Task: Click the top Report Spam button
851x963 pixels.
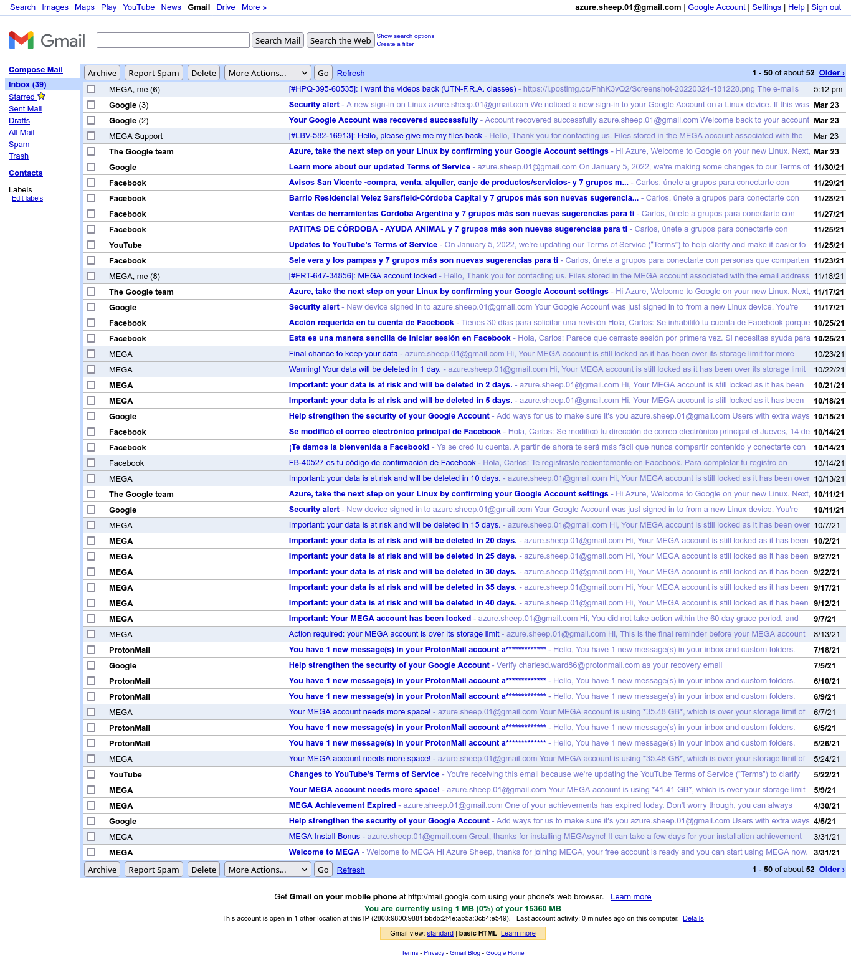Action: (x=154, y=73)
